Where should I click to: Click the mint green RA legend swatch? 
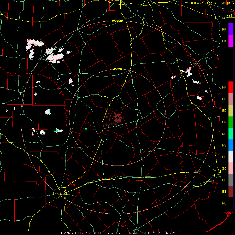pyautogui.click(x=231, y=134)
